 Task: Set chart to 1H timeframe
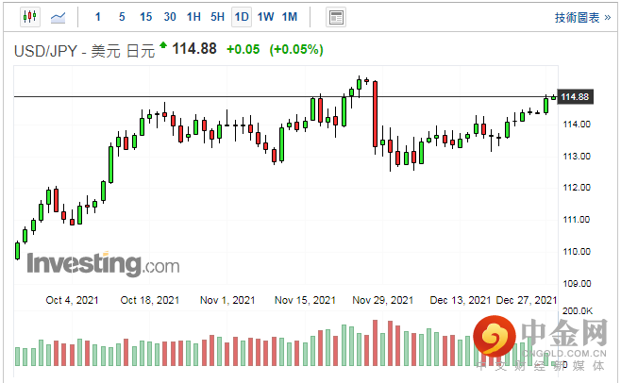click(x=193, y=17)
